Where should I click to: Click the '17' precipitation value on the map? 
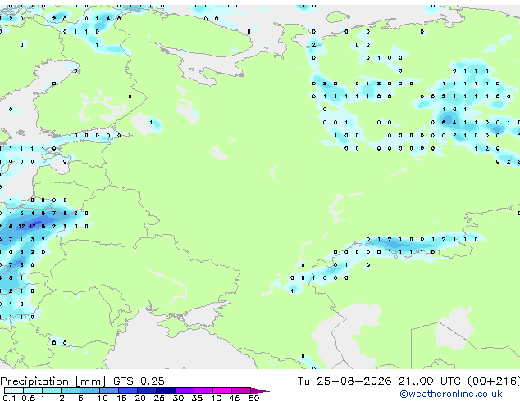click(32, 227)
